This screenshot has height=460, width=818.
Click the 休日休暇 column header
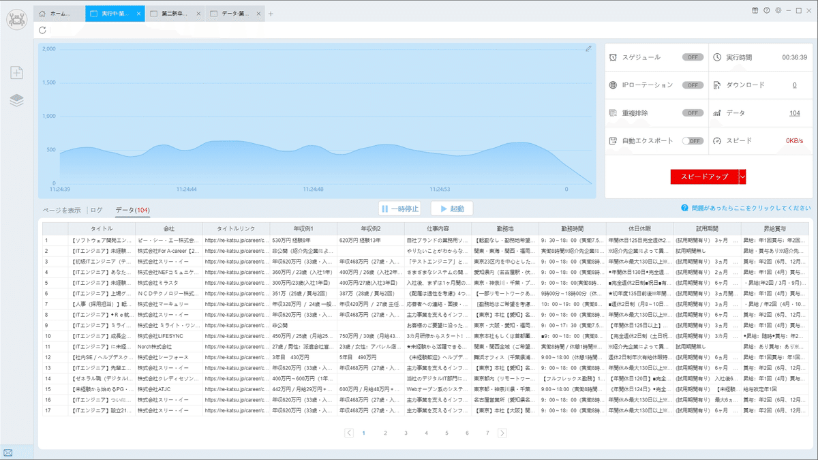pyautogui.click(x=639, y=228)
